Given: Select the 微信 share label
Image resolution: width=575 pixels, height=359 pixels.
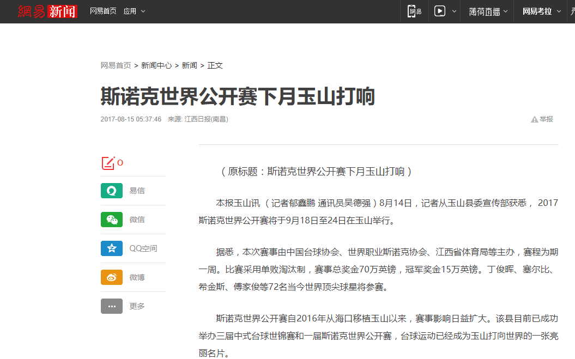Looking at the screenshot, I should pyautogui.click(x=137, y=220).
